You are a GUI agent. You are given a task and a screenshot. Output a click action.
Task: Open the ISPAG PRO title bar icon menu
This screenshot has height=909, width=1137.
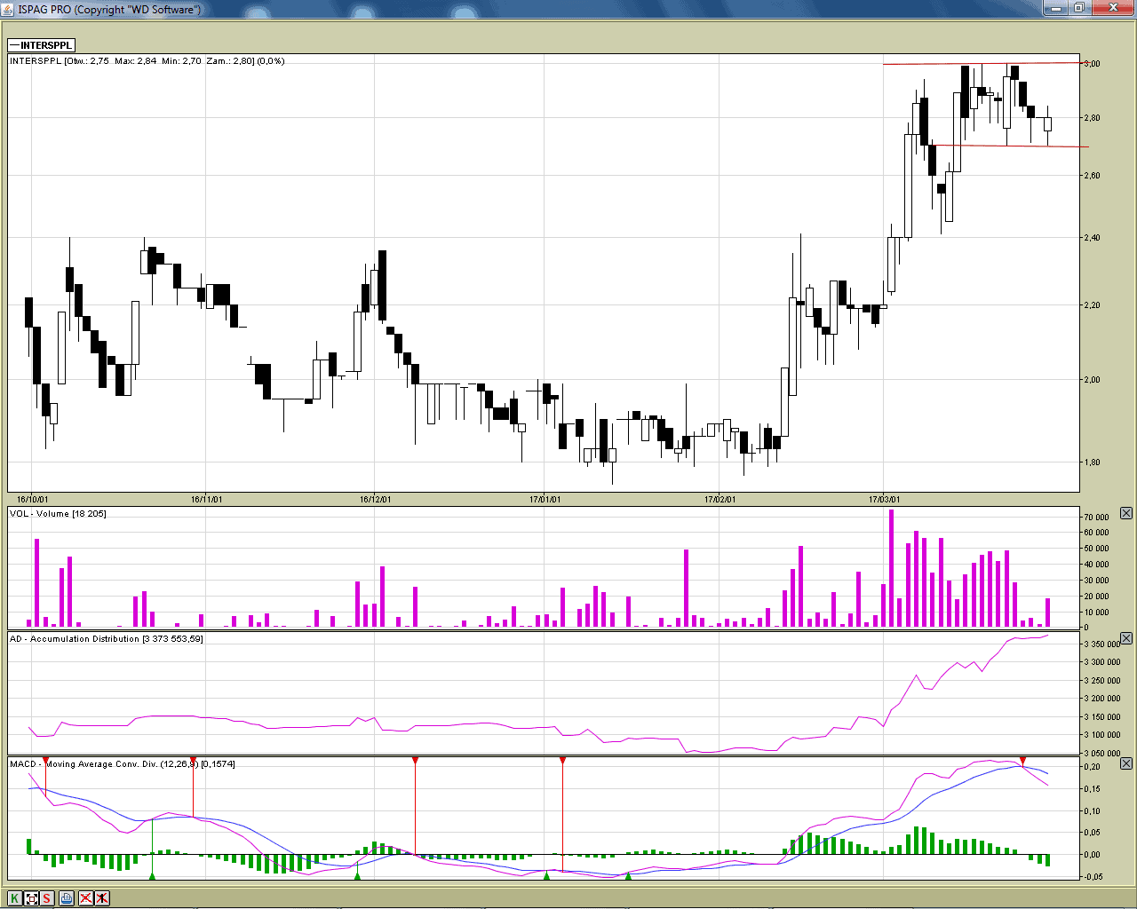pos(9,9)
